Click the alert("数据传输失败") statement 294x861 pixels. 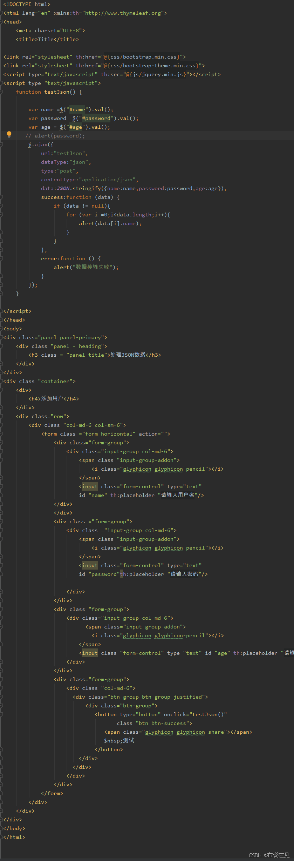coord(86,267)
